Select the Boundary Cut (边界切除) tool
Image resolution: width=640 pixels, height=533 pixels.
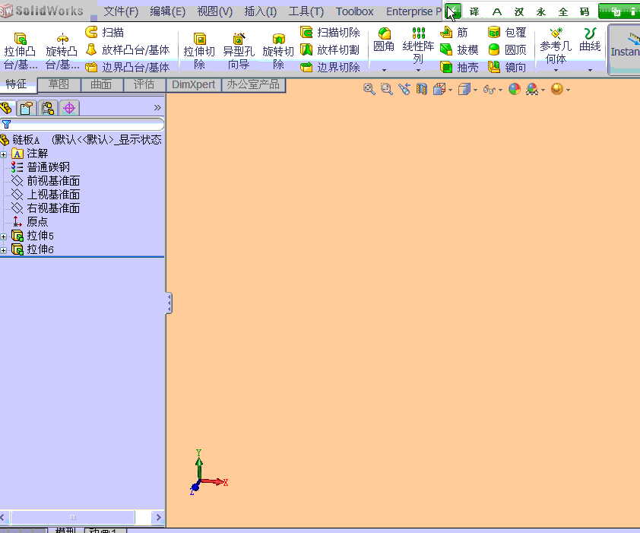click(330, 67)
